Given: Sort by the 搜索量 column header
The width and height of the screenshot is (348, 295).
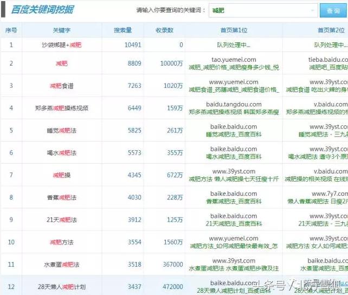Looking at the screenshot, I should (123, 30).
